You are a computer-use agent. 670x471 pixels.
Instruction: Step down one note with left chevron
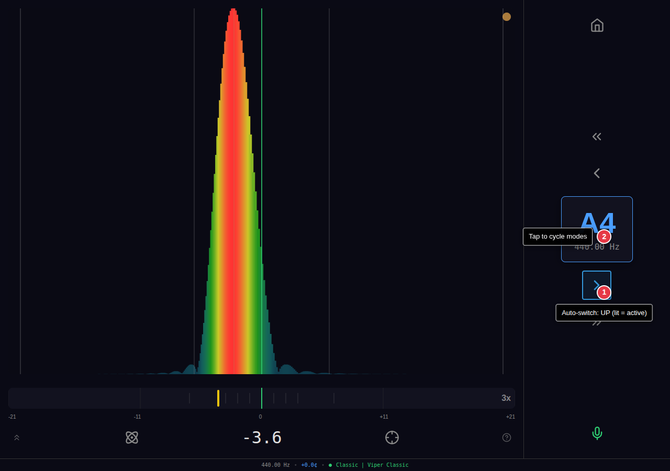[597, 173]
